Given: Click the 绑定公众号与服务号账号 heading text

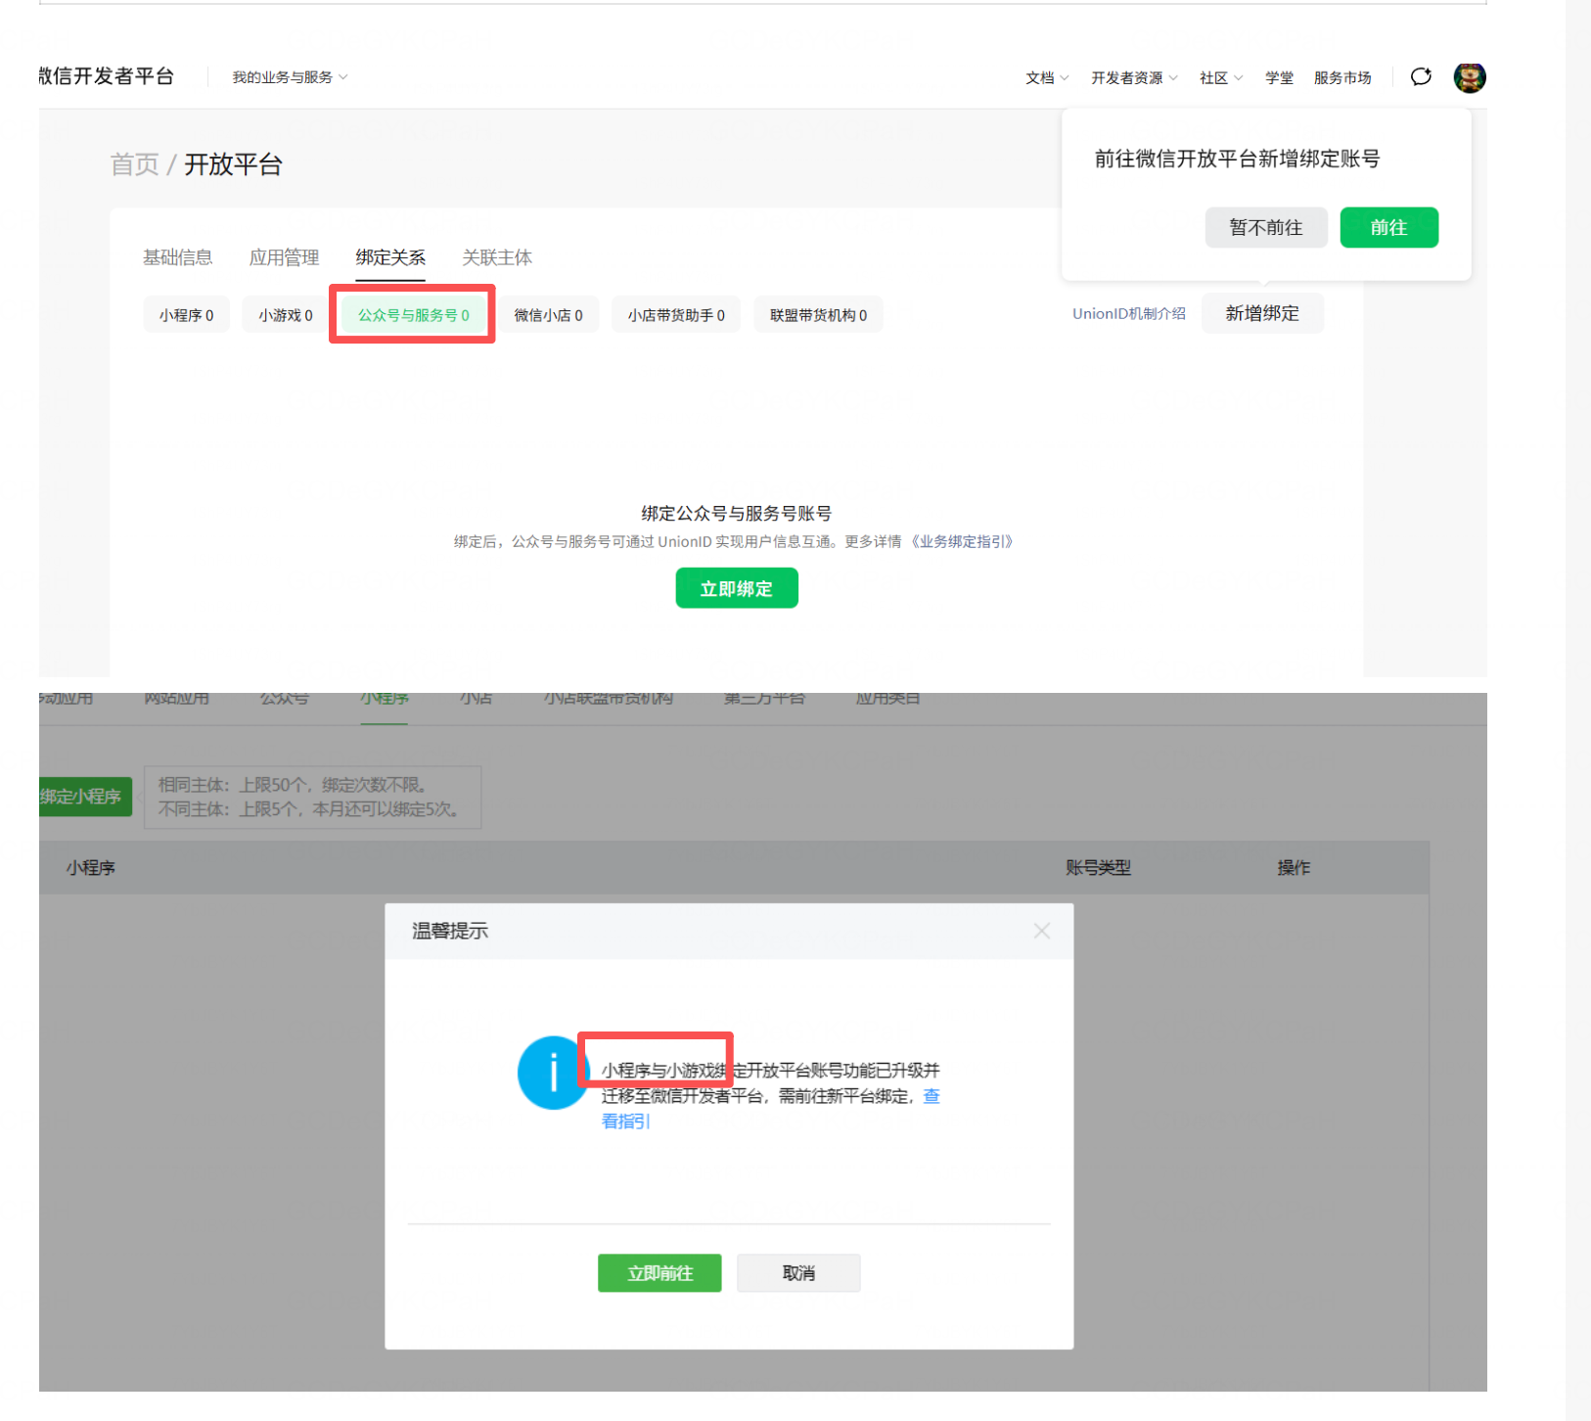Looking at the screenshot, I should coord(737,513).
